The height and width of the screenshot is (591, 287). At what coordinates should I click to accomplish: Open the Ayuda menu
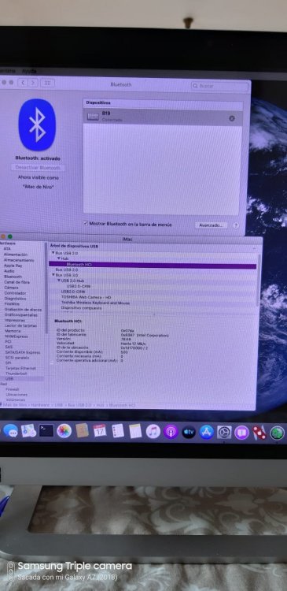29,71
